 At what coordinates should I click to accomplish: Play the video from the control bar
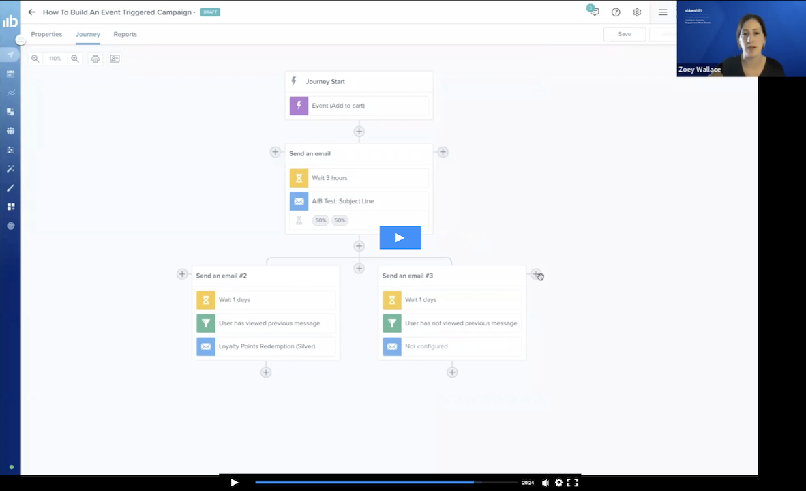[235, 482]
